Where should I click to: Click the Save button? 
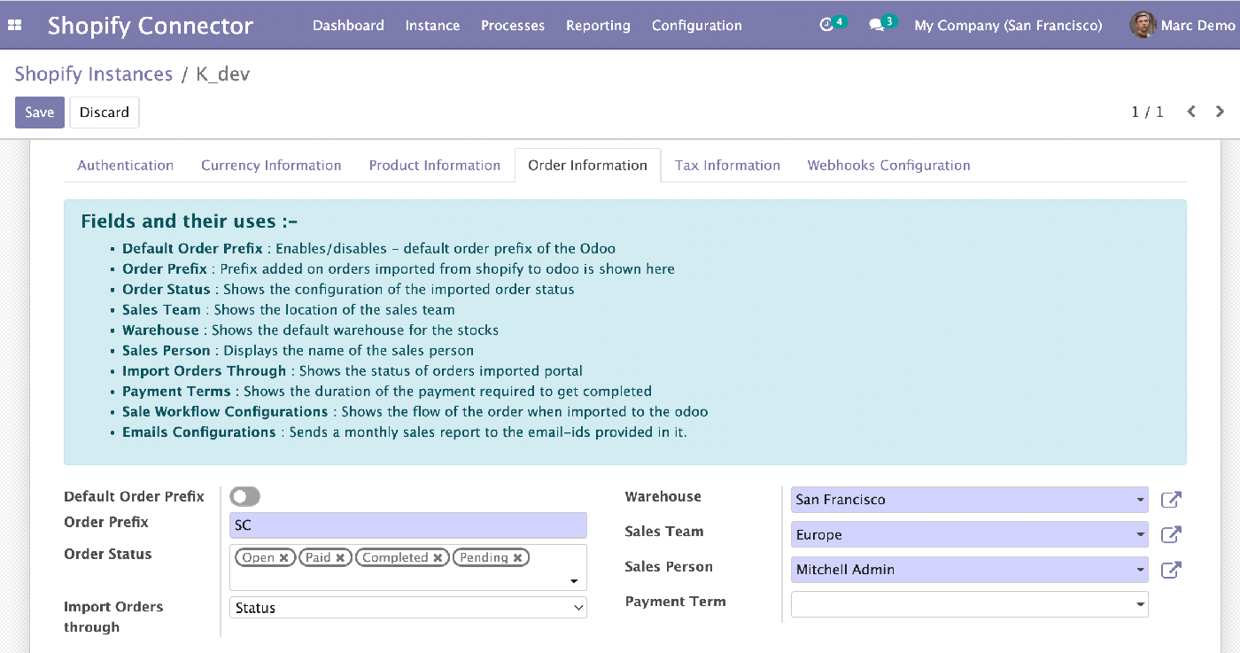pos(40,113)
